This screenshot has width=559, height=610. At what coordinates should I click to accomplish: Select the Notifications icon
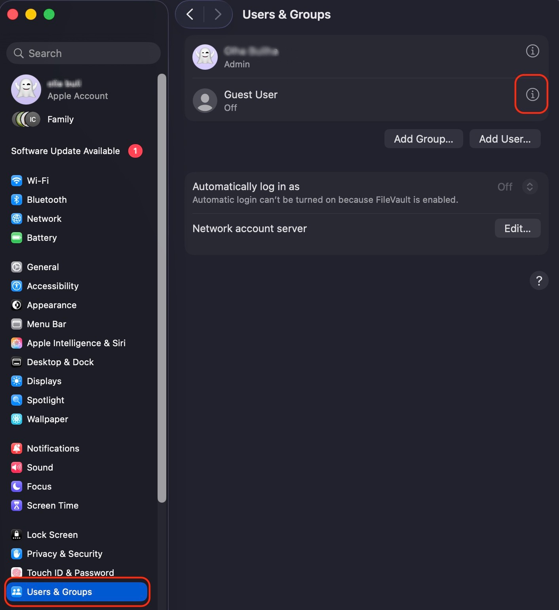(x=16, y=448)
